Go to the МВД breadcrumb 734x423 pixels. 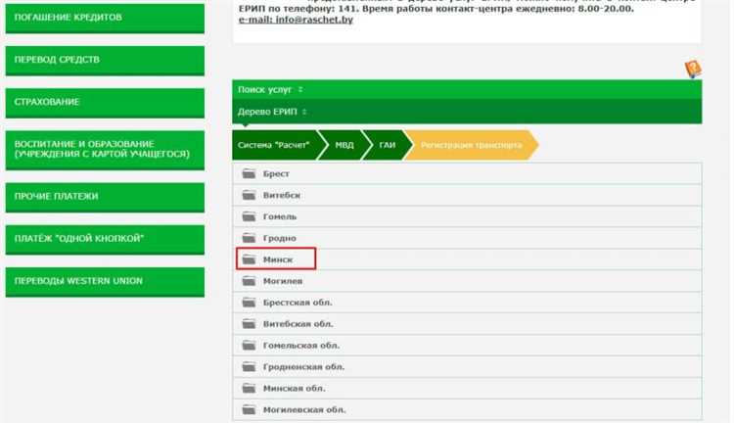[x=344, y=145]
